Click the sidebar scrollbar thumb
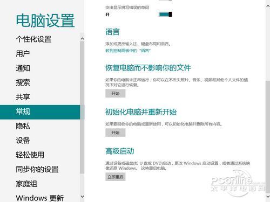Screen dimensions: 270x202 pos(82,107)
